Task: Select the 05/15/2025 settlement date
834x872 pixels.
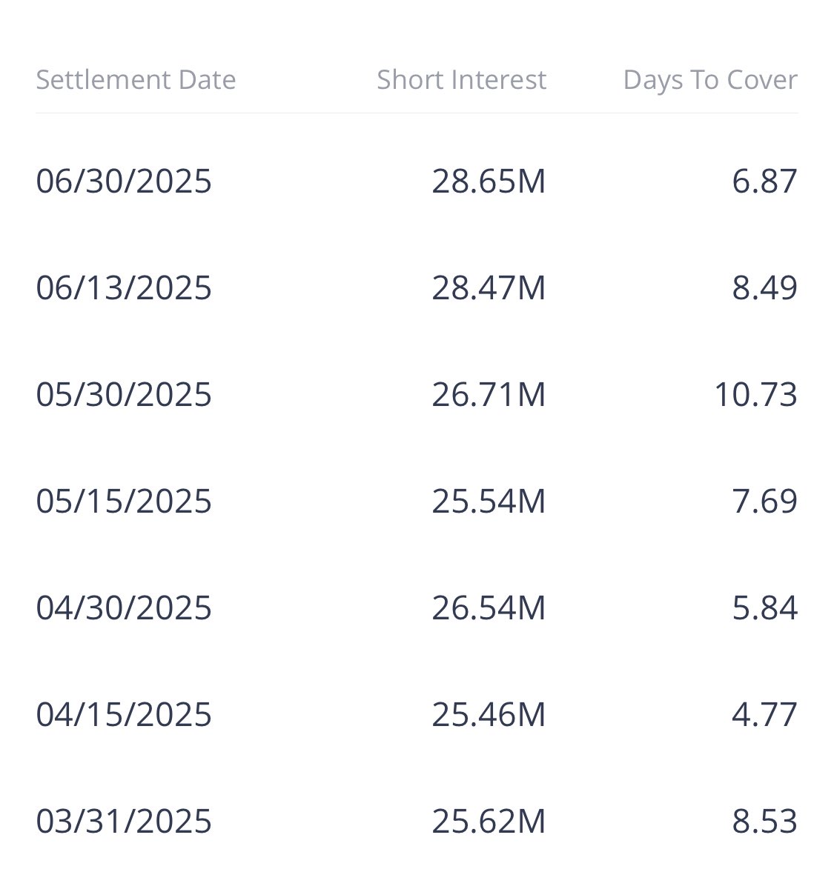Action: click(124, 501)
